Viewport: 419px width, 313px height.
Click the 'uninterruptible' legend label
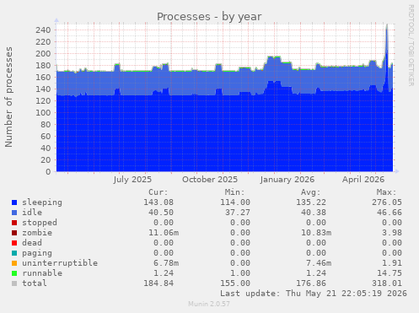(60, 263)
